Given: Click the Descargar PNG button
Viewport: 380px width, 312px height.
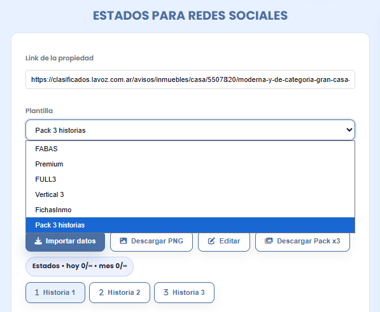Looking at the screenshot, I should tap(151, 241).
